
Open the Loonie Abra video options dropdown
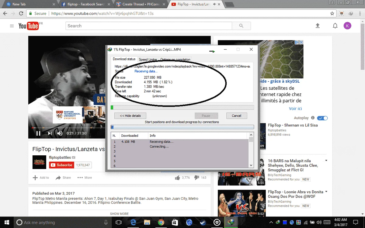(326, 192)
